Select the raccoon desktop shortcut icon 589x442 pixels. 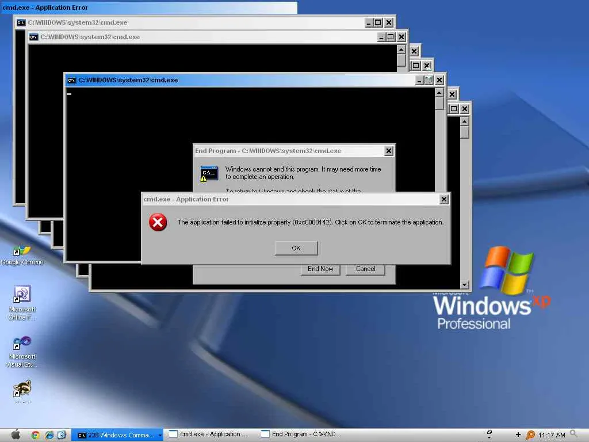pos(22,390)
